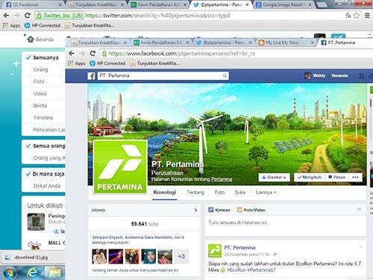Open the Foto tab on Pertamina page

[219, 192]
